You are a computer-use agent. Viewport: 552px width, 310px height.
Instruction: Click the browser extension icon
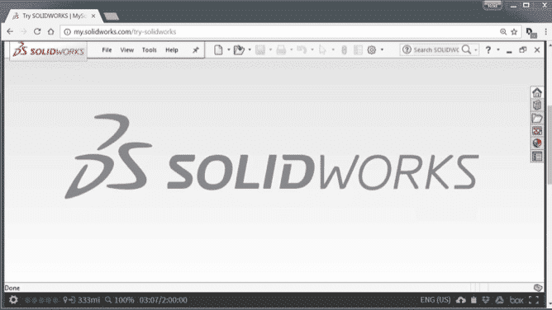coord(531,33)
